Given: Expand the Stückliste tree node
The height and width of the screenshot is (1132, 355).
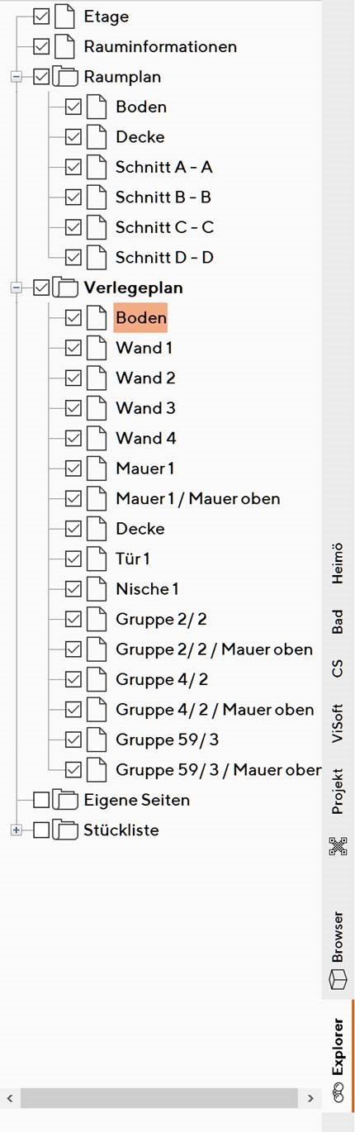Looking at the screenshot, I should (x=16, y=830).
